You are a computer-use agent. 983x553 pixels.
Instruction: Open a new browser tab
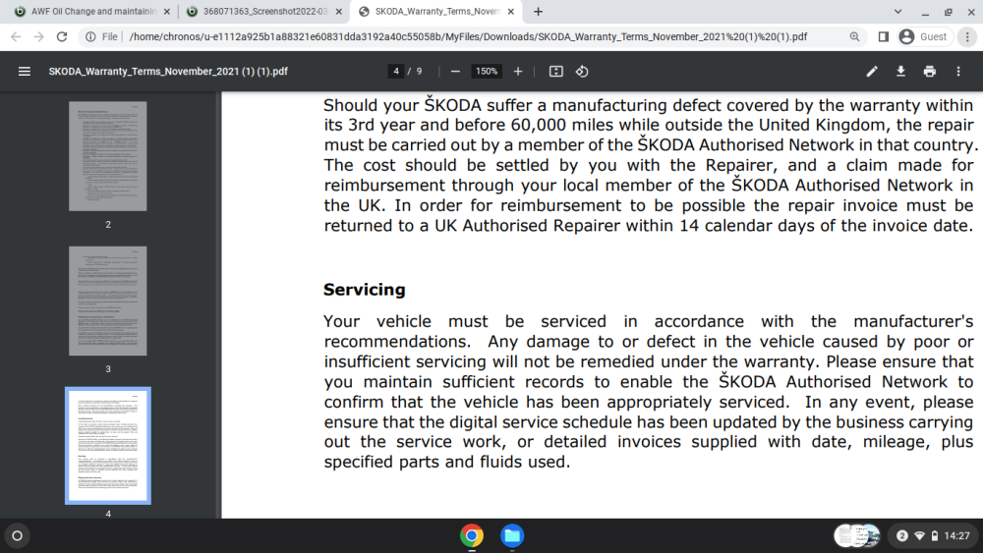click(x=538, y=11)
